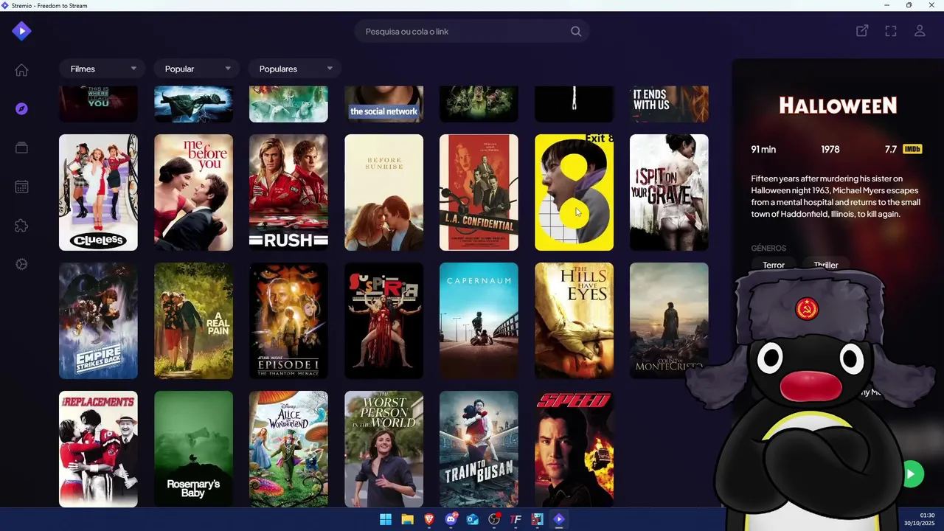Open the Alice in Wonderland poster
Image resolution: width=944 pixels, height=531 pixels.
[x=288, y=449]
